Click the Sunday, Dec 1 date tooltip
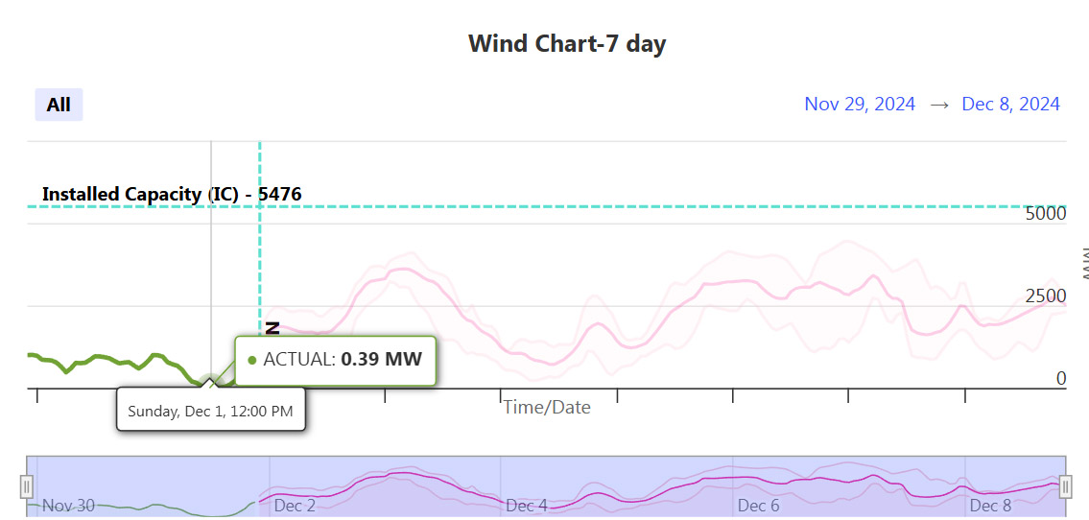The height and width of the screenshot is (520, 1089). pos(210,411)
